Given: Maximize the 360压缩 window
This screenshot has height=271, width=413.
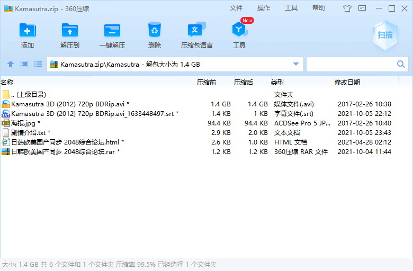Looking at the screenshot, I should click(x=392, y=8).
